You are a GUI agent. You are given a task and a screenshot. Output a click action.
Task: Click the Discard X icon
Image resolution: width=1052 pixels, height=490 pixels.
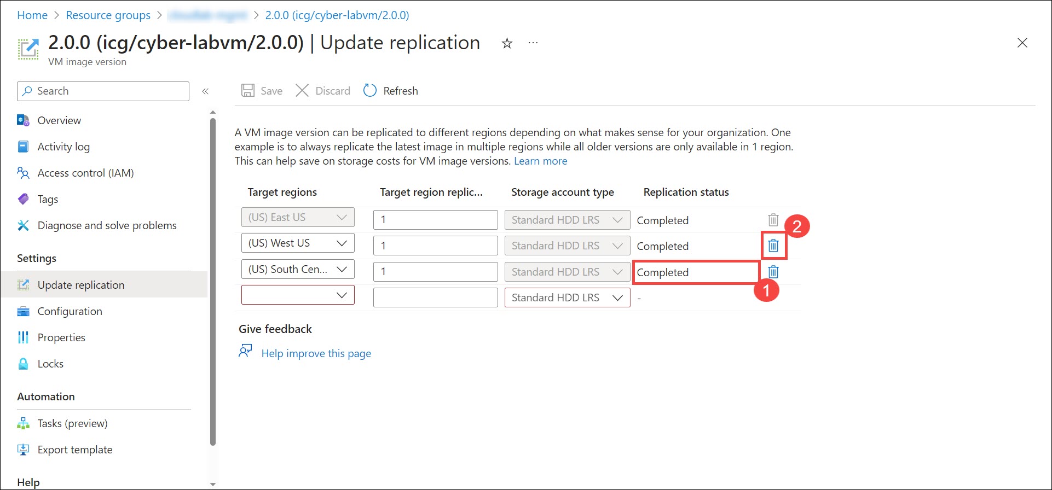302,90
